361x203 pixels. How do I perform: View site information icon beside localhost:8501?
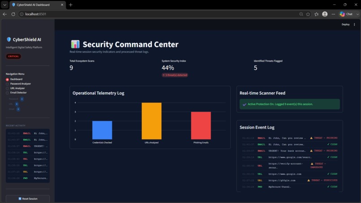point(21,14)
